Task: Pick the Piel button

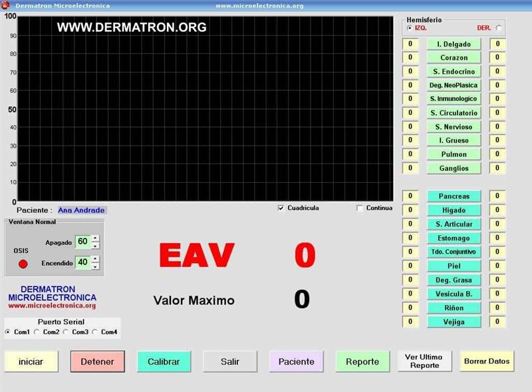Action: [454, 266]
